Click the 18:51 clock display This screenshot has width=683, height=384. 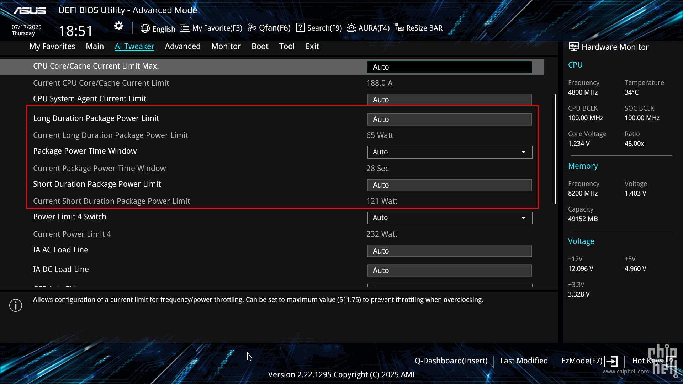point(75,31)
